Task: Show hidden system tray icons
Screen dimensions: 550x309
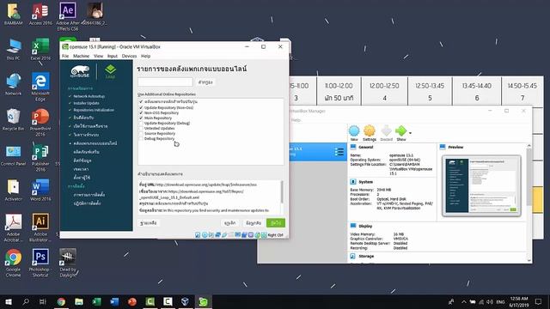Action: point(464,301)
